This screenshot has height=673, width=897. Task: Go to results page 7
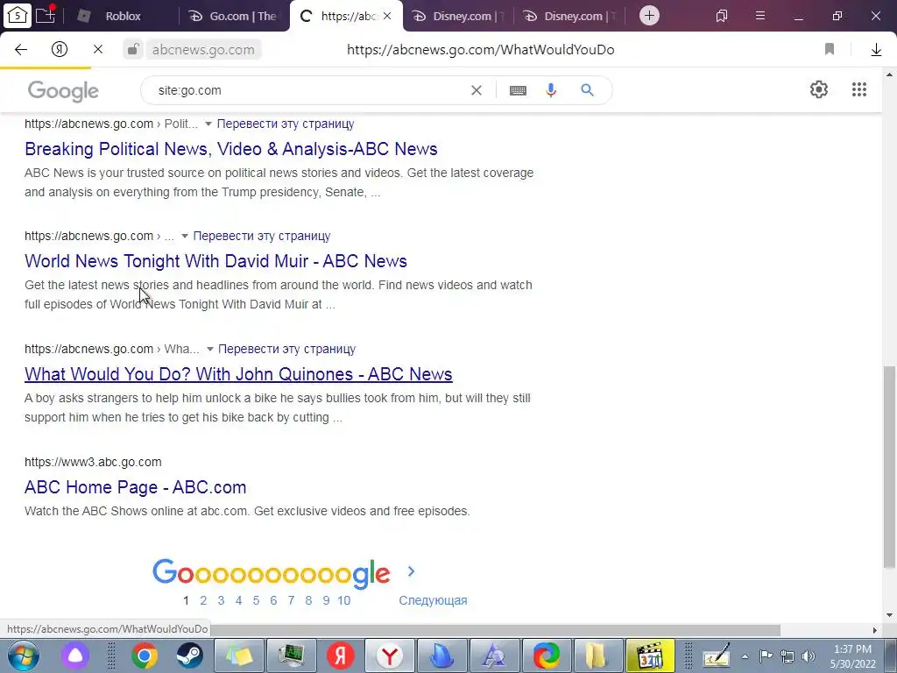(291, 600)
